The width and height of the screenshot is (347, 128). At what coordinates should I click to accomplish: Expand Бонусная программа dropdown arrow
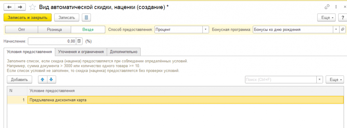click(x=336, y=29)
